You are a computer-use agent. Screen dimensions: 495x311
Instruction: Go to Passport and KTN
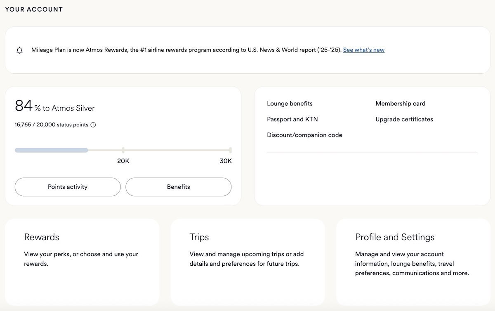tap(292, 119)
